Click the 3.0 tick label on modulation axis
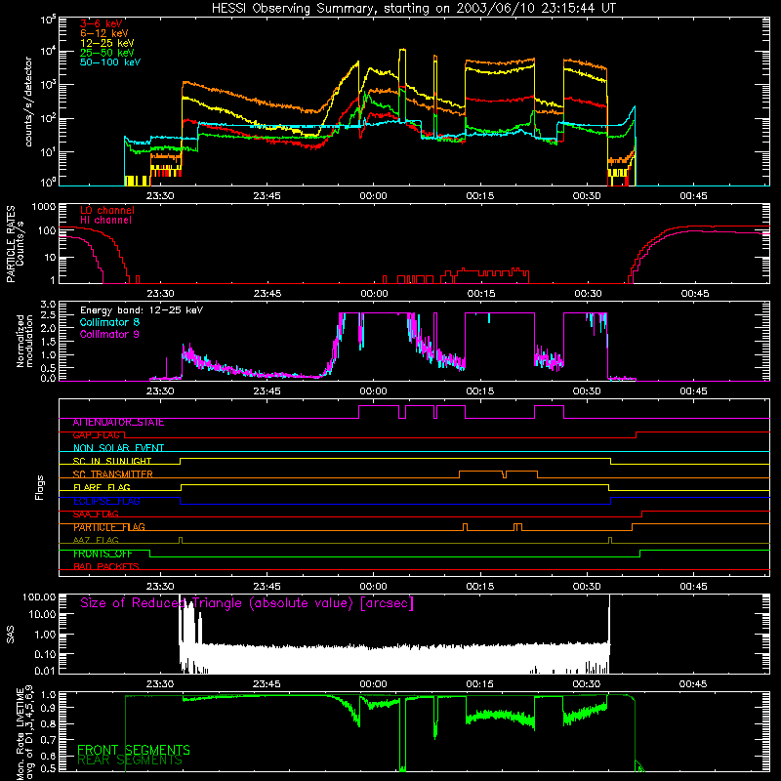This screenshot has height=781, width=781. [48, 305]
